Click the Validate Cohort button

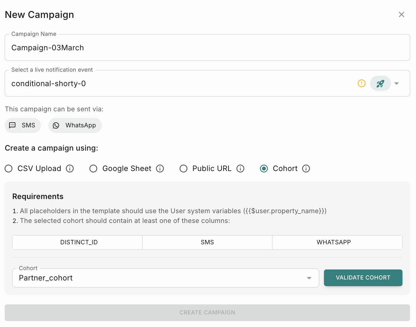tap(363, 278)
